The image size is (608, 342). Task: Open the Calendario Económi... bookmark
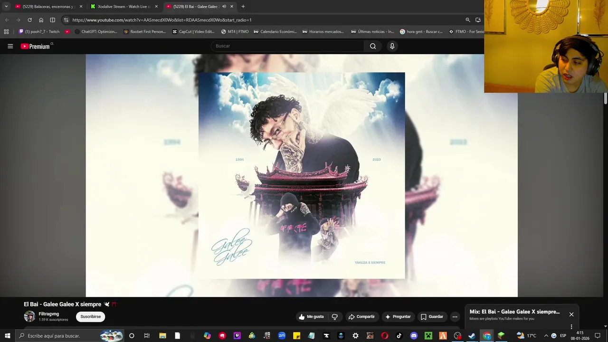click(x=275, y=32)
